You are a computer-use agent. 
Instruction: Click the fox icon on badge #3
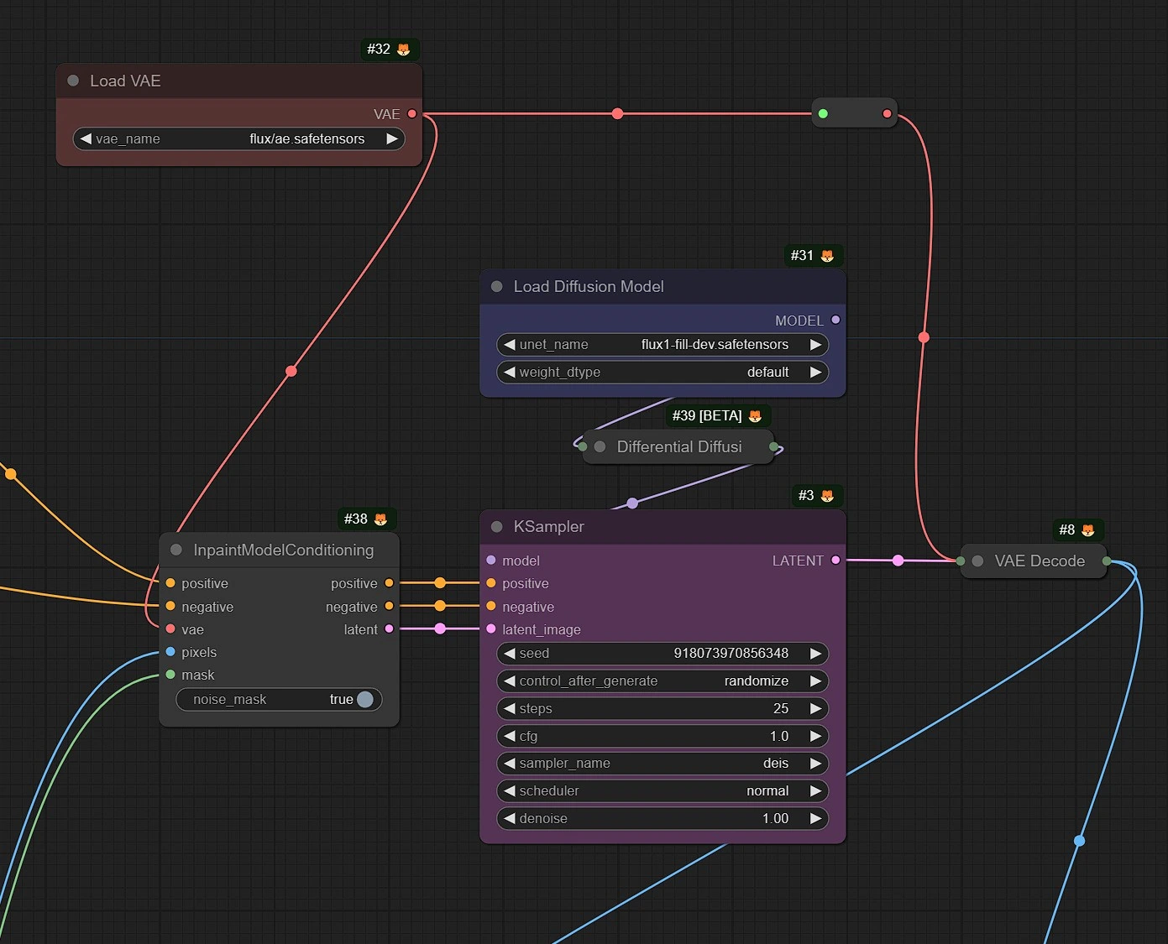click(x=827, y=496)
